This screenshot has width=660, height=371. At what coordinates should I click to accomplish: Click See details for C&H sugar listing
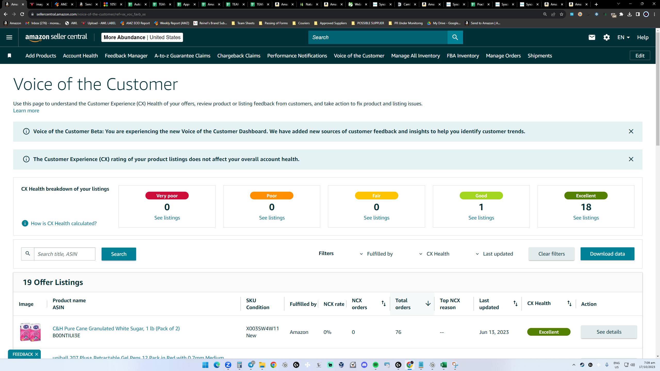(x=609, y=332)
